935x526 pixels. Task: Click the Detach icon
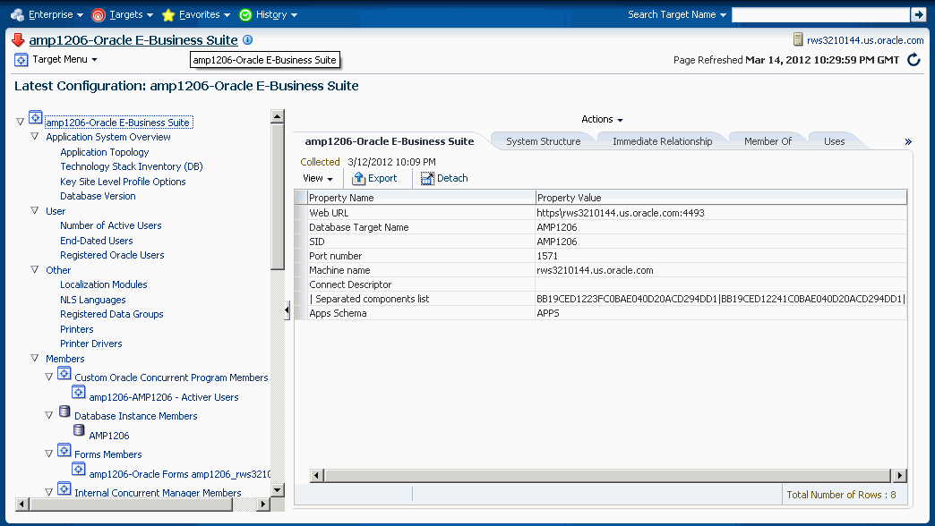[427, 178]
